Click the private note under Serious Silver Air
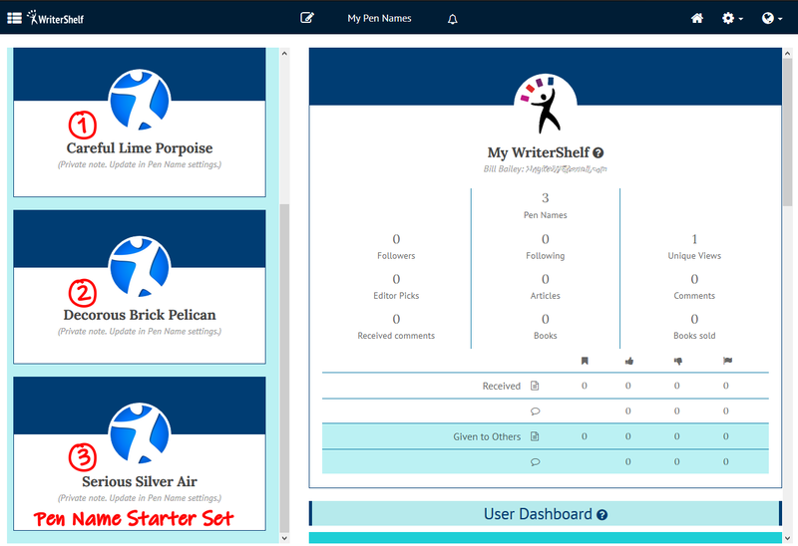The height and width of the screenshot is (546, 798). pos(140,498)
